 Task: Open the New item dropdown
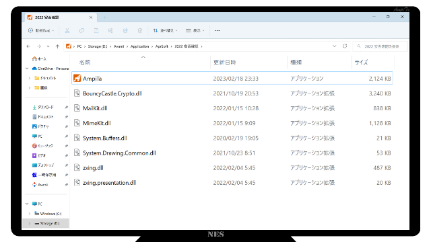(x=41, y=30)
